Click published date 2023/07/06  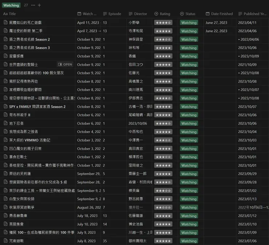pos(247,241)
